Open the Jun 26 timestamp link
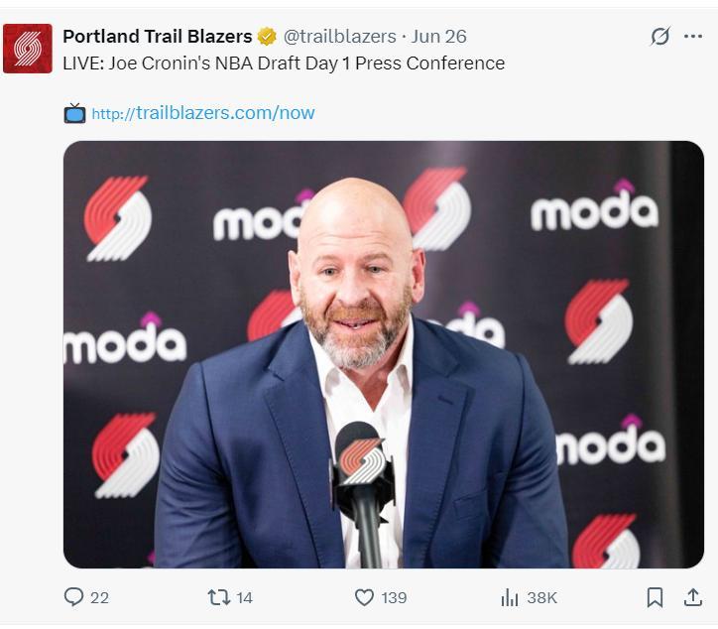The height and width of the screenshot is (629, 718). (x=438, y=37)
